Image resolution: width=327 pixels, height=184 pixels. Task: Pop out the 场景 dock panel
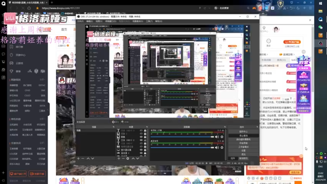[114, 127]
